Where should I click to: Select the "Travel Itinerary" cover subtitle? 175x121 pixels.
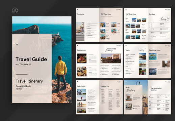coord(29,81)
